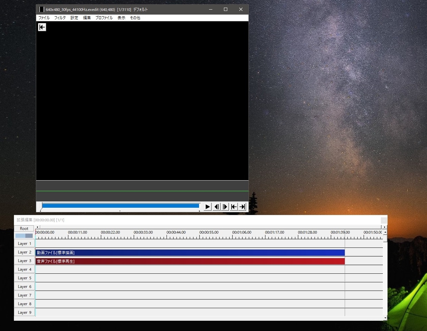Viewport: 427px width, 331px height.
Task: Toggle the Layer 5 button
Action: tap(25, 278)
